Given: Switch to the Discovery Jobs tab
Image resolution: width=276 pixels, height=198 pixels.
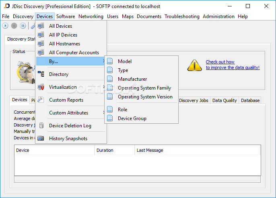Looking at the screenshot, I should (x=194, y=100).
